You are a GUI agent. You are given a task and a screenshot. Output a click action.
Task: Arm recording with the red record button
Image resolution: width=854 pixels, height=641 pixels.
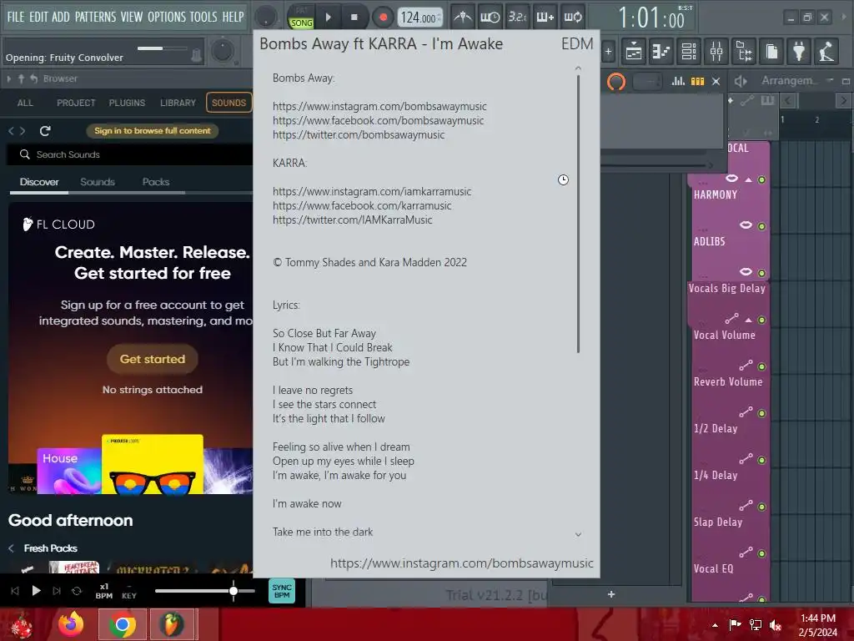click(x=383, y=18)
